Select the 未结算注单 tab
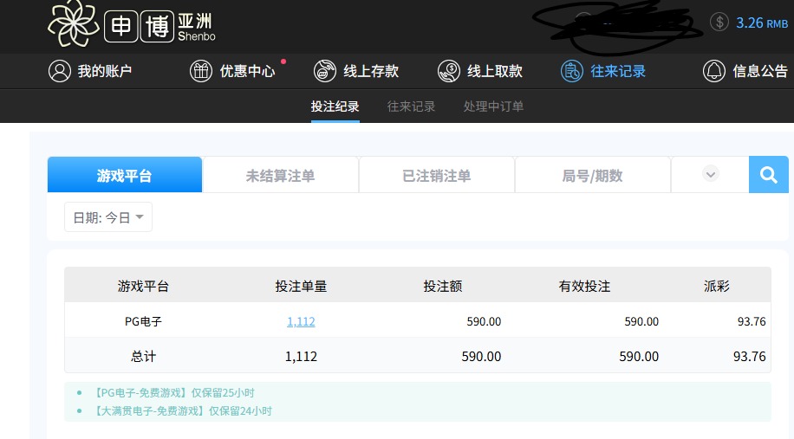The height and width of the screenshot is (439, 794). [x=280, y=175]
